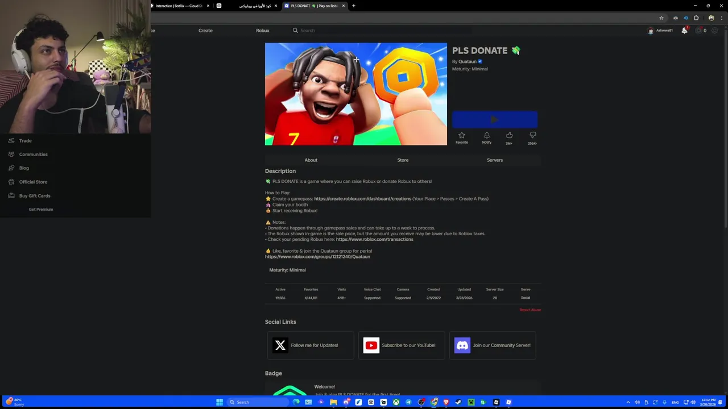The image size is (728, 409).
Task: Open the create.roblox.com dashboard creations link
Action: click(362, 199)
